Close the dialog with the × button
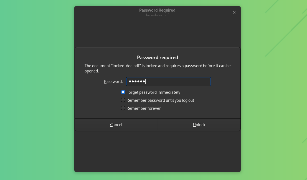This screenshot has height=180, width=307. (234, 12)
